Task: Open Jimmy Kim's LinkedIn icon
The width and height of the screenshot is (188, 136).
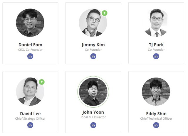Action: click(x=93, y=56)
